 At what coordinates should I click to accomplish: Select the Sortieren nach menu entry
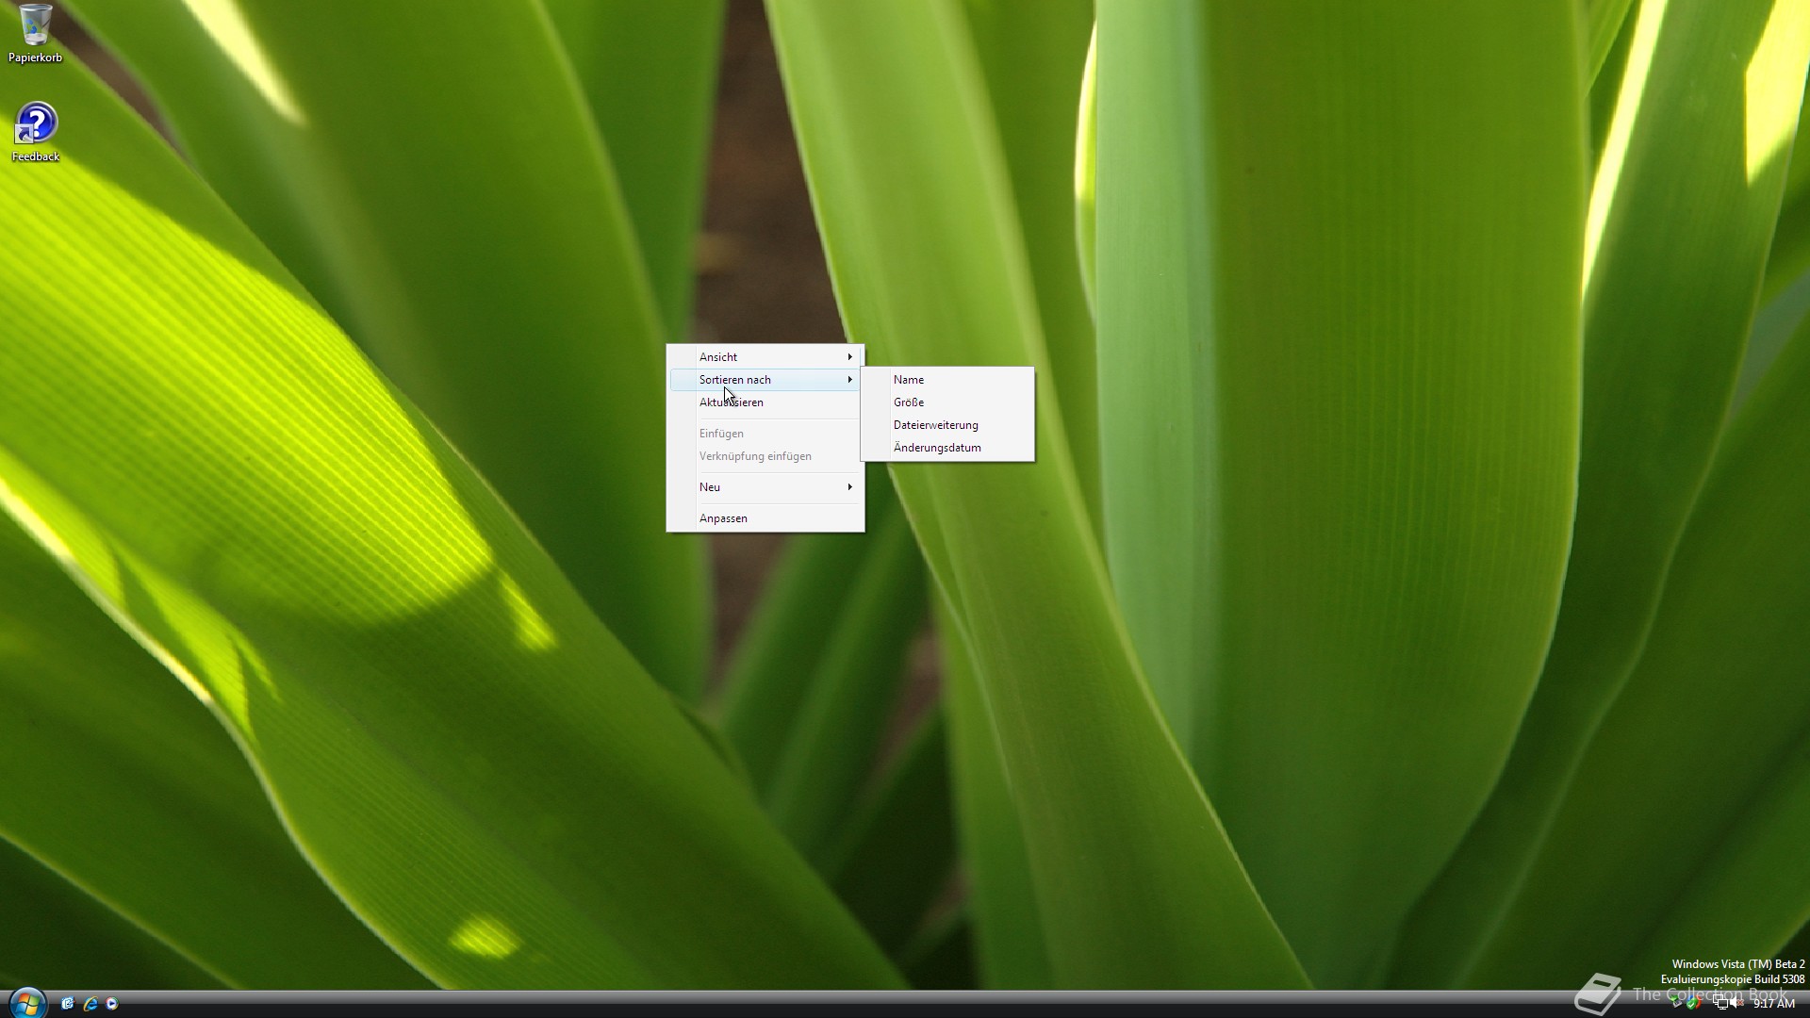[765, 380]
